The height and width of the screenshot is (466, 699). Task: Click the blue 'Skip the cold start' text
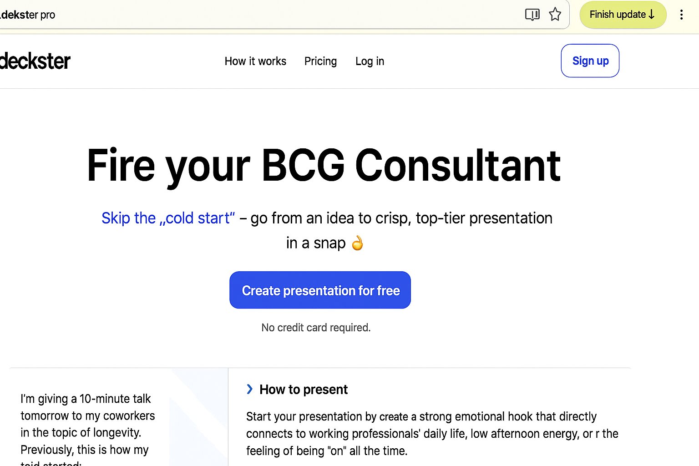click(x=168, y=218)
